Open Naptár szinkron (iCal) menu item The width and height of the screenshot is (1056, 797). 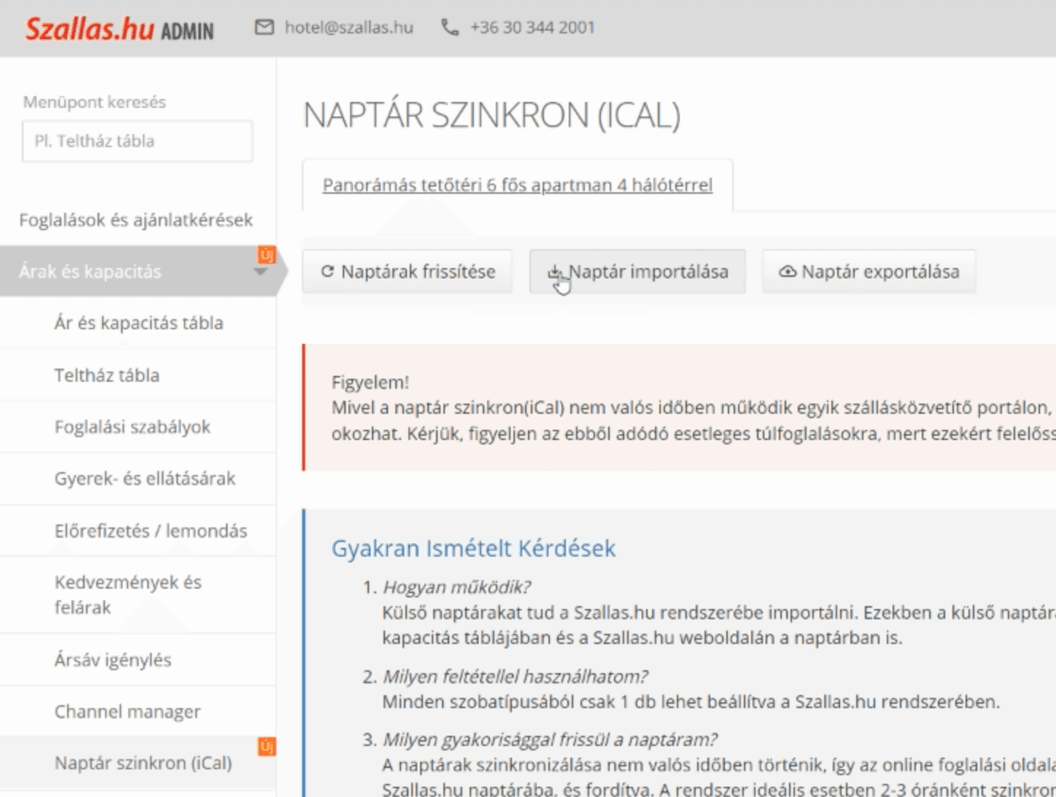[x=138, y=763]
